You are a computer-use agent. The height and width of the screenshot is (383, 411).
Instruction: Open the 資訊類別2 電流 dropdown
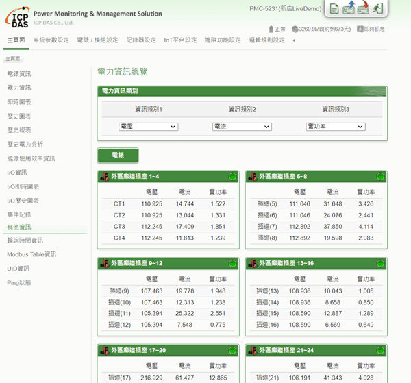pyautogui.click(x=242, y=127)
